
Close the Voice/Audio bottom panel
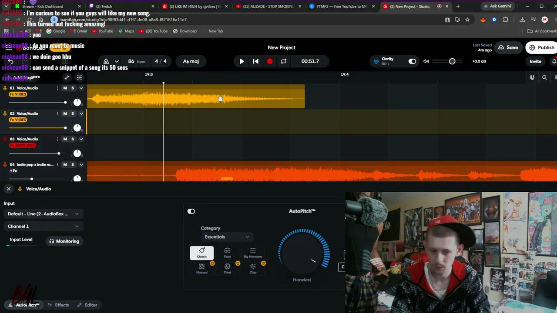(8, 189)
